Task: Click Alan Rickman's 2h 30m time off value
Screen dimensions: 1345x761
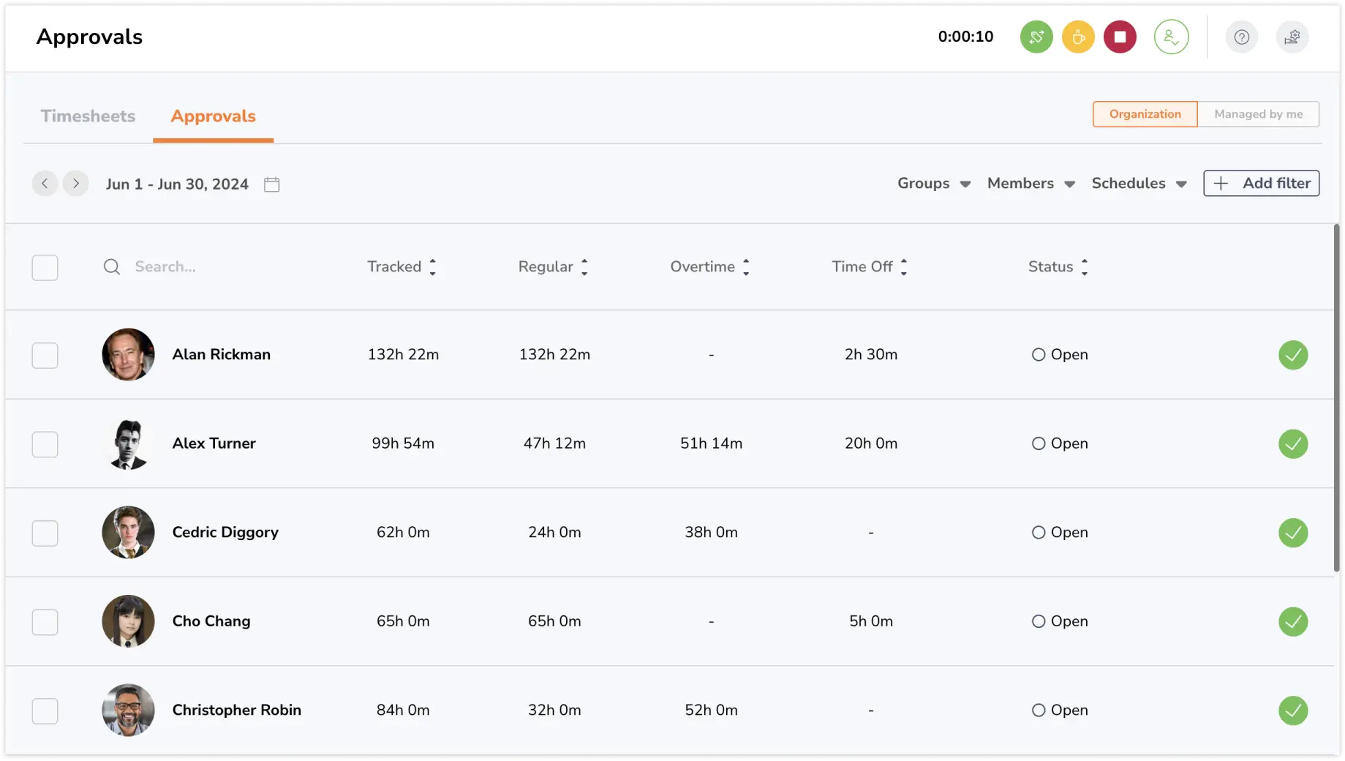Action: [870, 354]
